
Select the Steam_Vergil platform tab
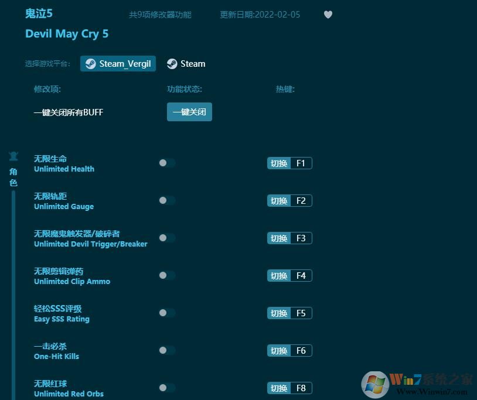tap(118, 63)
